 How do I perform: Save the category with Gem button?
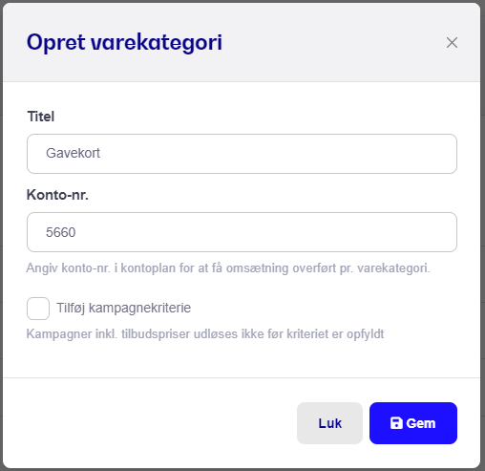pos(413,423)
